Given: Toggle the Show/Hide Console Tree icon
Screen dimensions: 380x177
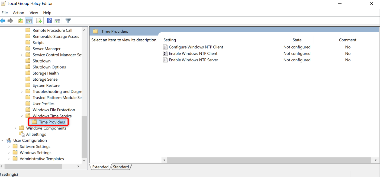Looking at the screenshot, I should tap(29, 21).
